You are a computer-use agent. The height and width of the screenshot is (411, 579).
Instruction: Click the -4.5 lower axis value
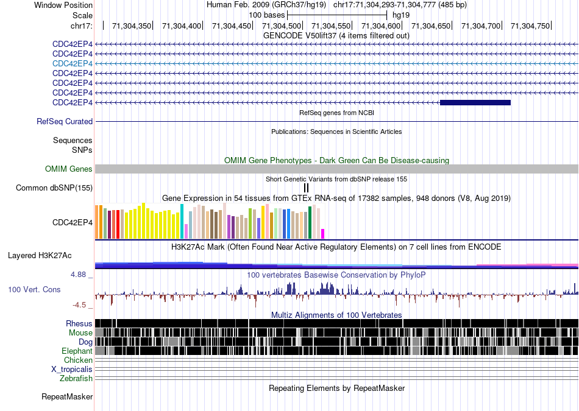click(x=79, y=305)
